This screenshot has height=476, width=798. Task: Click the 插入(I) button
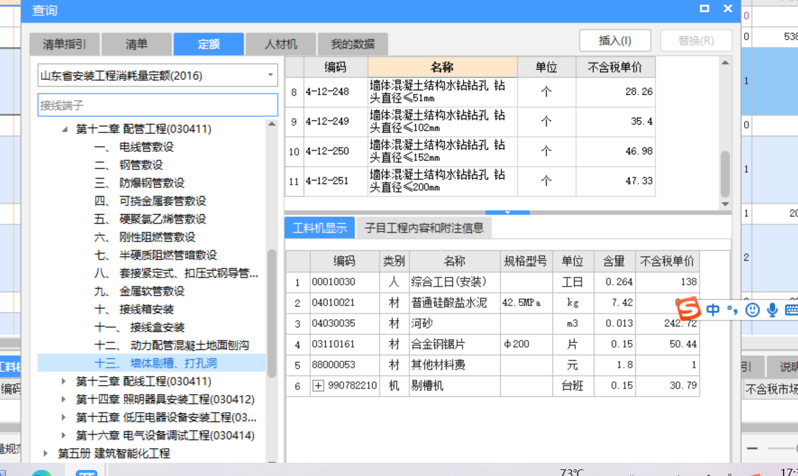(x=615, y=41)
